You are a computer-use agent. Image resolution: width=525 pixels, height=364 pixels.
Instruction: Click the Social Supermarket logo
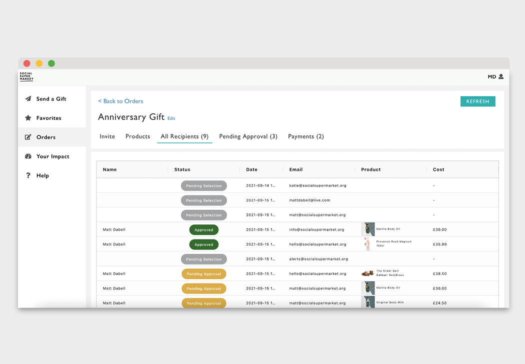(26, 76)
